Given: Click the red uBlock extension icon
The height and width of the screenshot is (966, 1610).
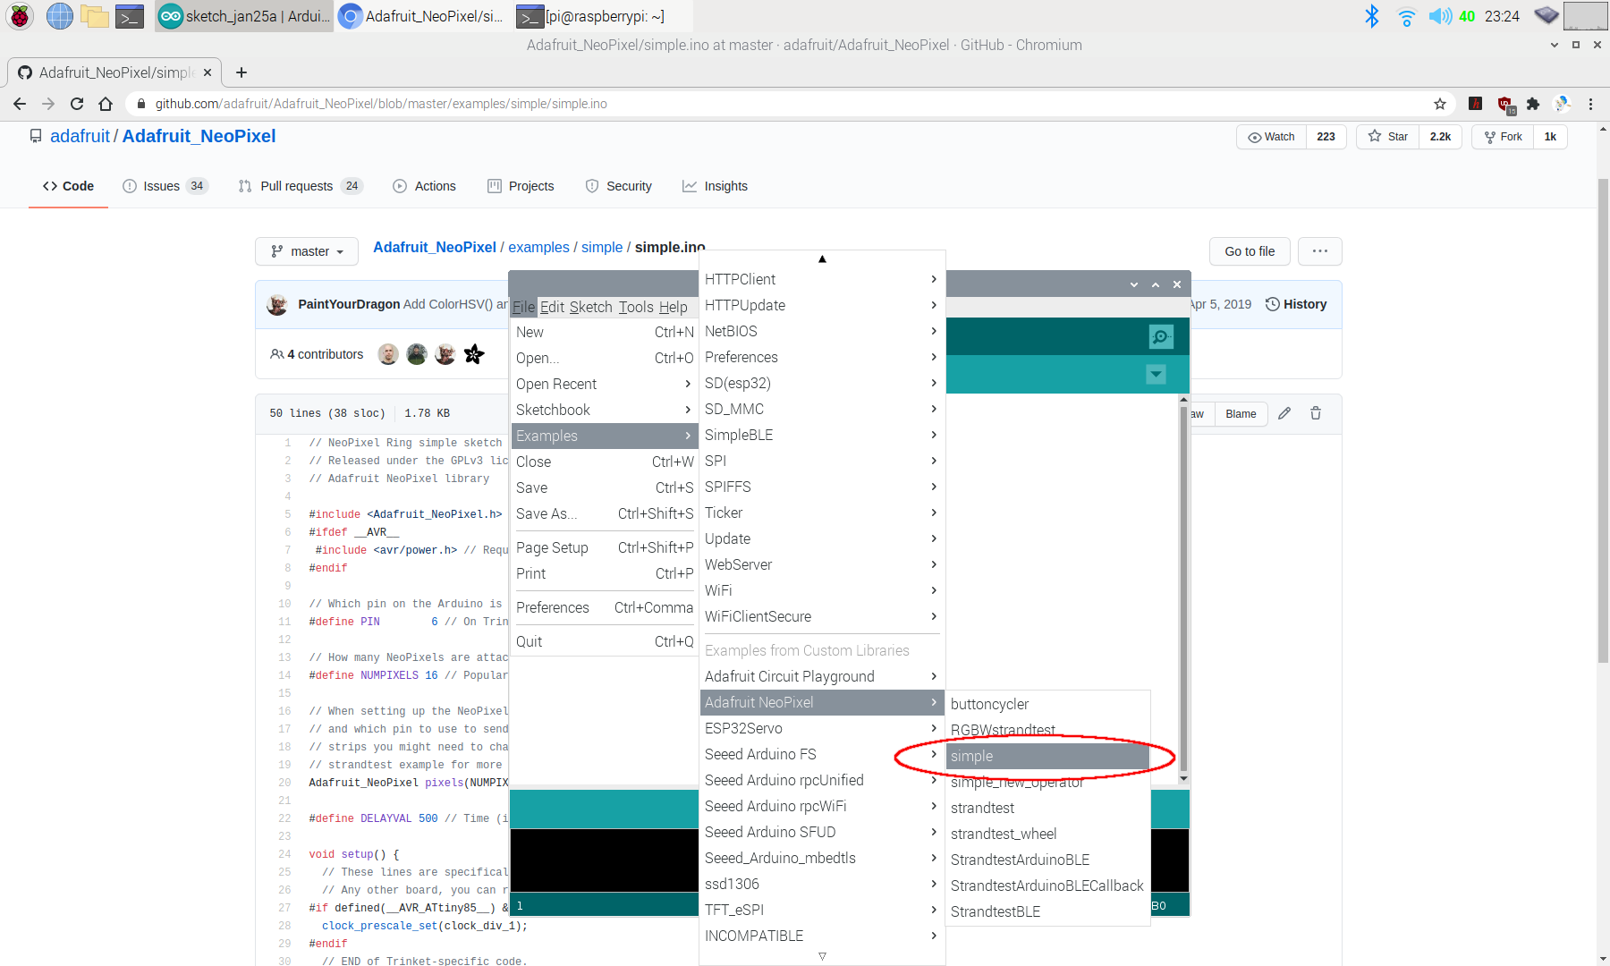Looking at the screenshot, I should coord(1505,105).
